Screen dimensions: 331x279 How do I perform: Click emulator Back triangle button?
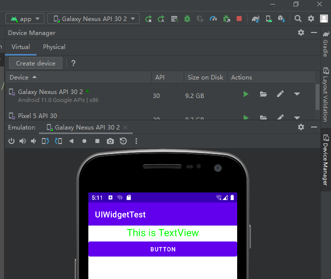click(x=71, y=141)
